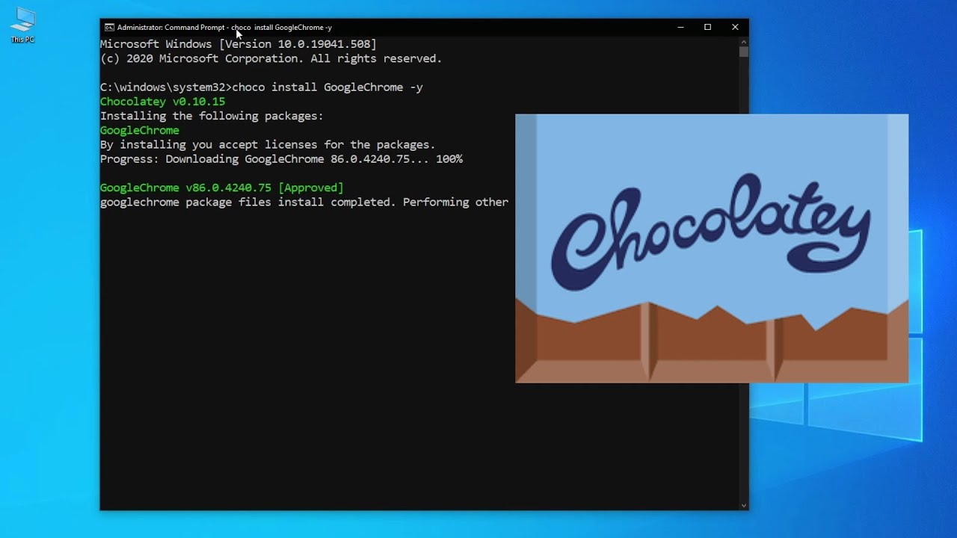This screenshot has width=957, height=538.
Task: Open the Command Prompt system menu icon
Action: pyautogui.click(x=109, y=27)
